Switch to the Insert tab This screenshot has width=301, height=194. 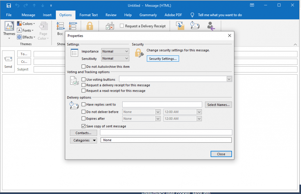click(x=47, y=15)
